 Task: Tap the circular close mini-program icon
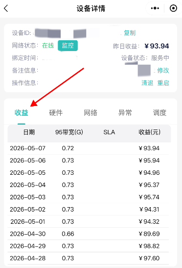pos(173,8)
